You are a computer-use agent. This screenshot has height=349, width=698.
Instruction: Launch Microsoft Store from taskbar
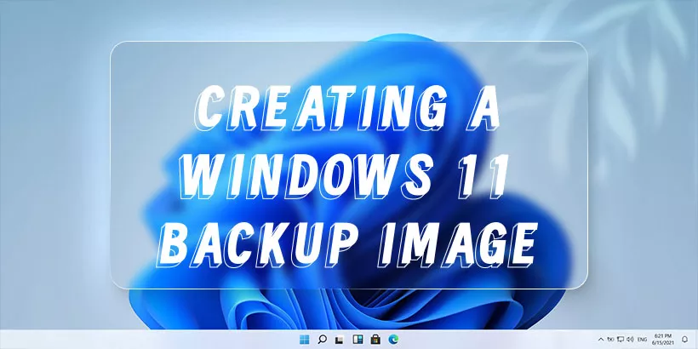pyautogui.click(x=375, y=340)
